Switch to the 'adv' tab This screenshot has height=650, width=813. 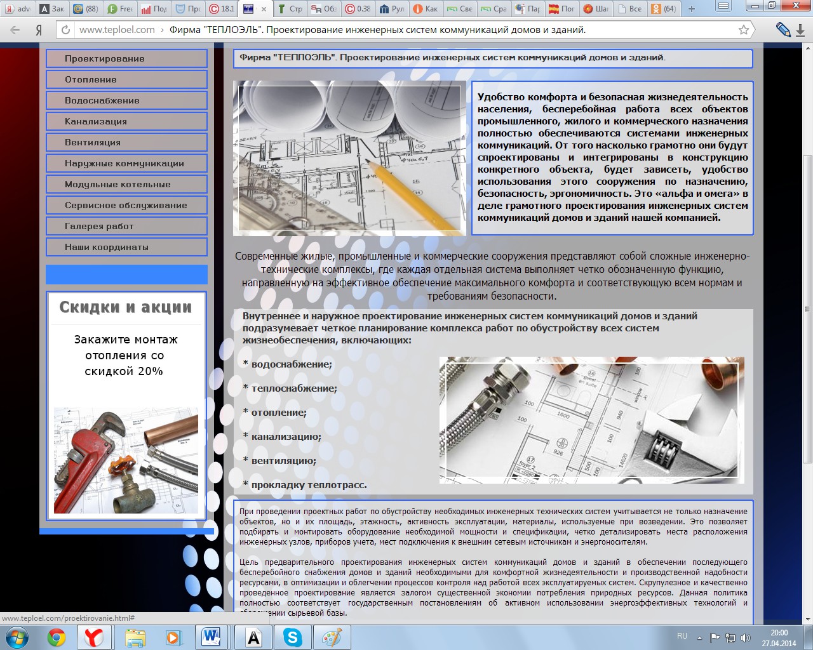(x=18, y=9)
